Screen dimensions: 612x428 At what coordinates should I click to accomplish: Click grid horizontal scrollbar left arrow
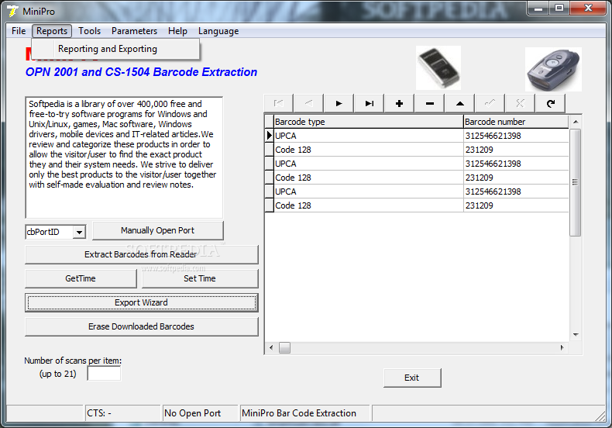click(x=271, y=347)
